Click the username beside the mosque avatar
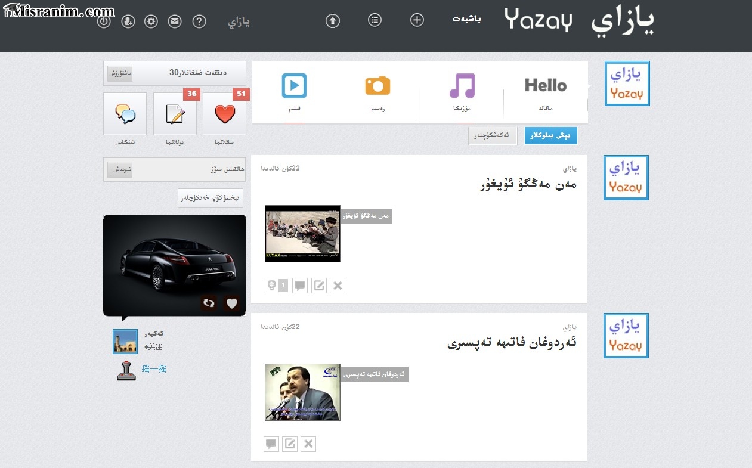 [x=154, y=334]
